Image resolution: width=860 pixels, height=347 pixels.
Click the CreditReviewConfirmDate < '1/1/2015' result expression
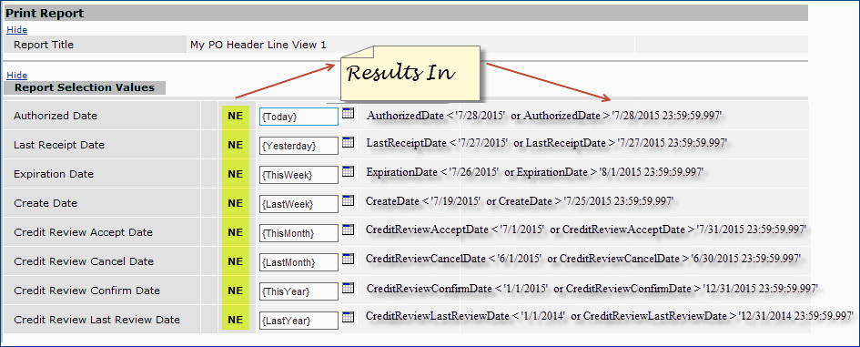point(592,288)
